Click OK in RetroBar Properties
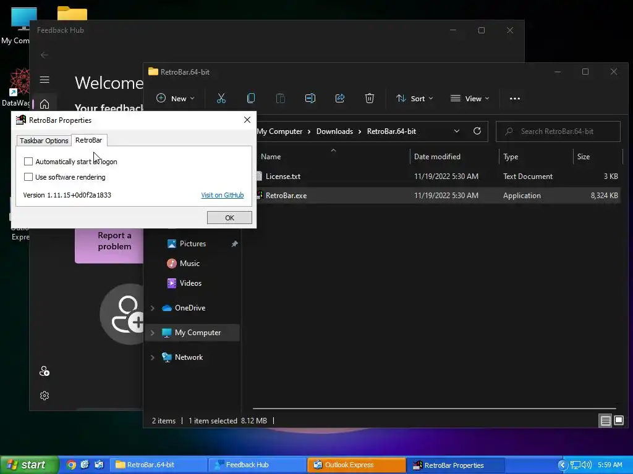Screen dimensions: 633x474 [x=229, y=218]
